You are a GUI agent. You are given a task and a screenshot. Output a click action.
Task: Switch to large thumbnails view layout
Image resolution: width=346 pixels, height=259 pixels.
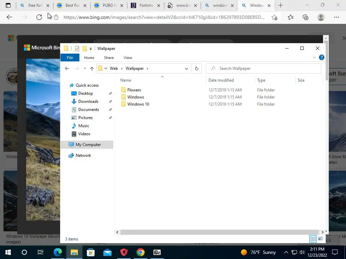[320, 239]
